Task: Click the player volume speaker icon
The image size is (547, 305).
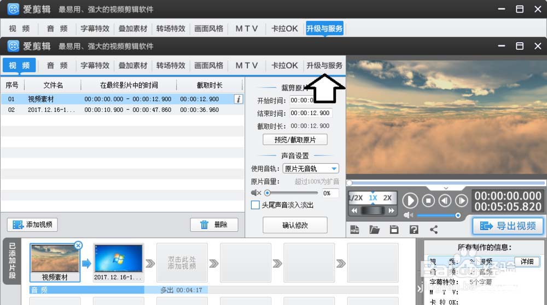Action: point(408,215)
